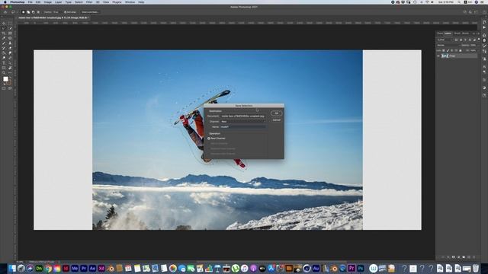Toggle lock transparent pixels
Image resolution: width=488 pixels, height=274 pixels.
pyautogui.click(x=444, y=50)
